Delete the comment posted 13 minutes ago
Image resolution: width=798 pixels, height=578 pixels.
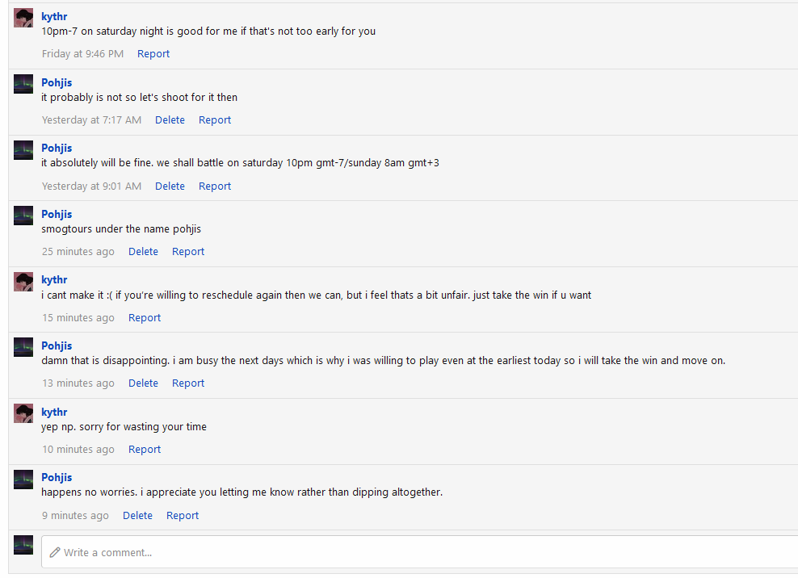(143, 383)
